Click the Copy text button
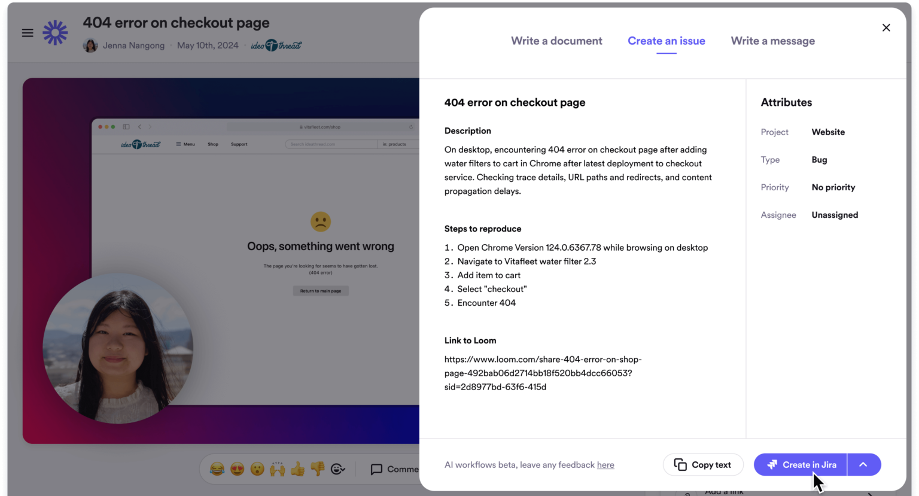Image resolution: width=919 pixels, height=496 pixels. pyautogui.click(x=703, y=464)
